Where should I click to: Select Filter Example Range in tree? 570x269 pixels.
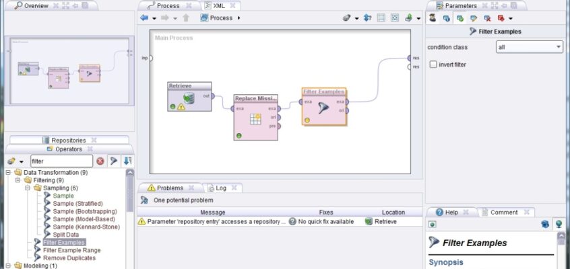71,250
